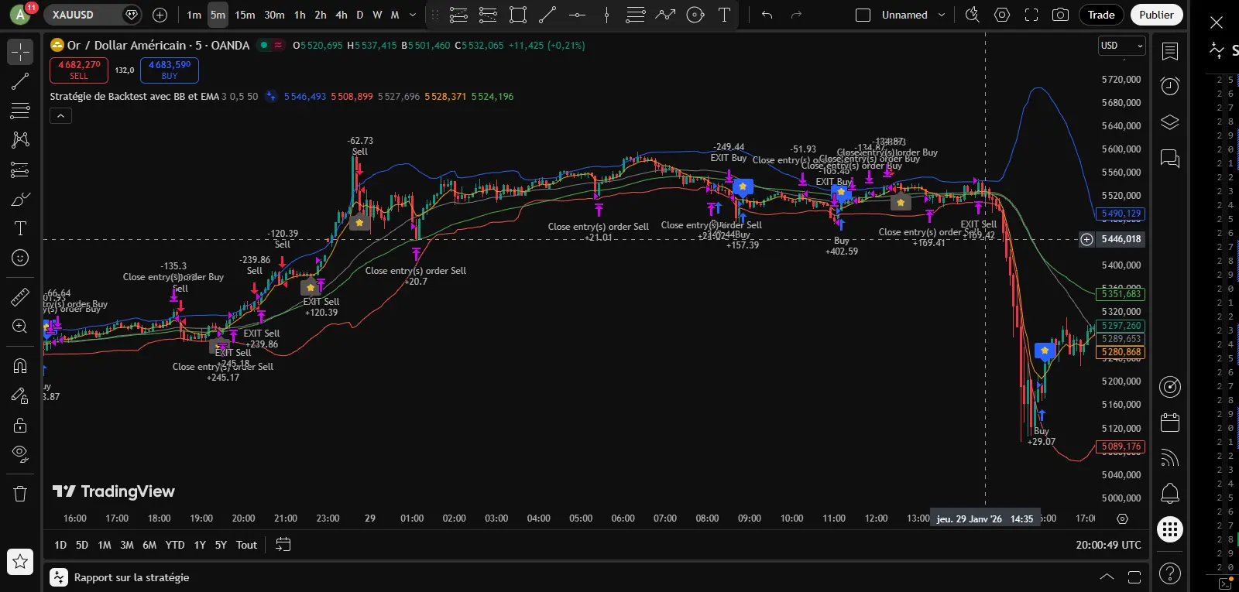Take a chart snapshot with camera icon

(x=1061, y=15)
